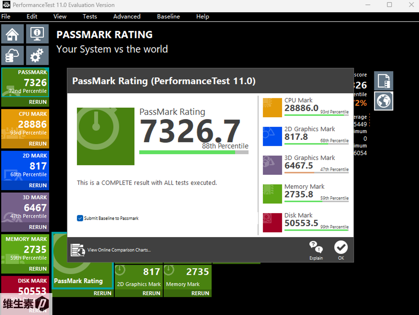Image resolution: width=419 pixels, height=315 pixels.
Task: Click the orange CPU Mark icon
Action: coord(272,107)
